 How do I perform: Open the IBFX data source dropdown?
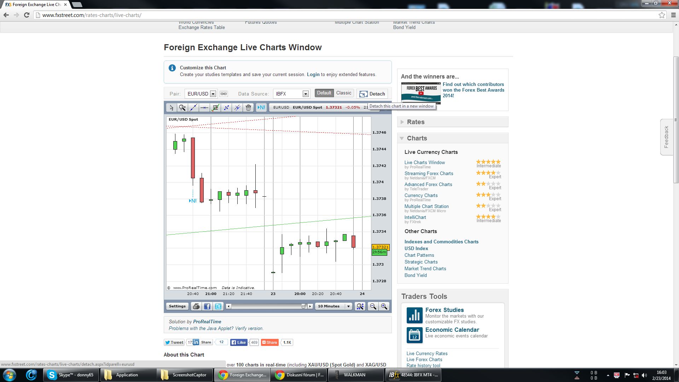click(x=292, y=94)
